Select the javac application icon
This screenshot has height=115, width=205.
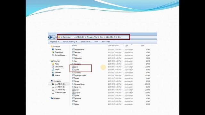coord(73,70)
